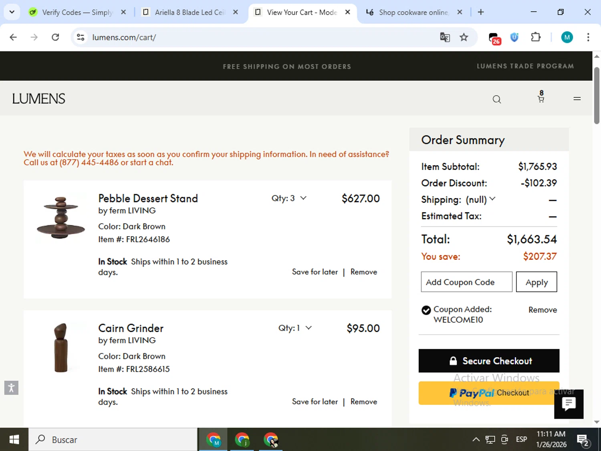Expand the Shipping options dropdown
The image size is (601, 451).
[x=492, y=199]
